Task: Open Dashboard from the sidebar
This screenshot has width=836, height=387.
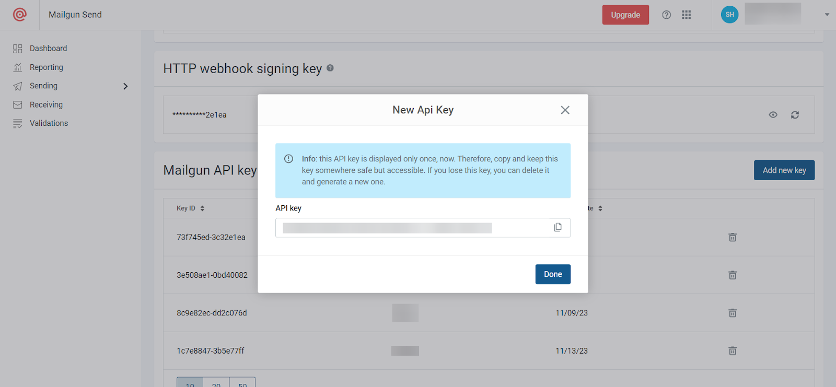Action: click(x=49, y=48)
